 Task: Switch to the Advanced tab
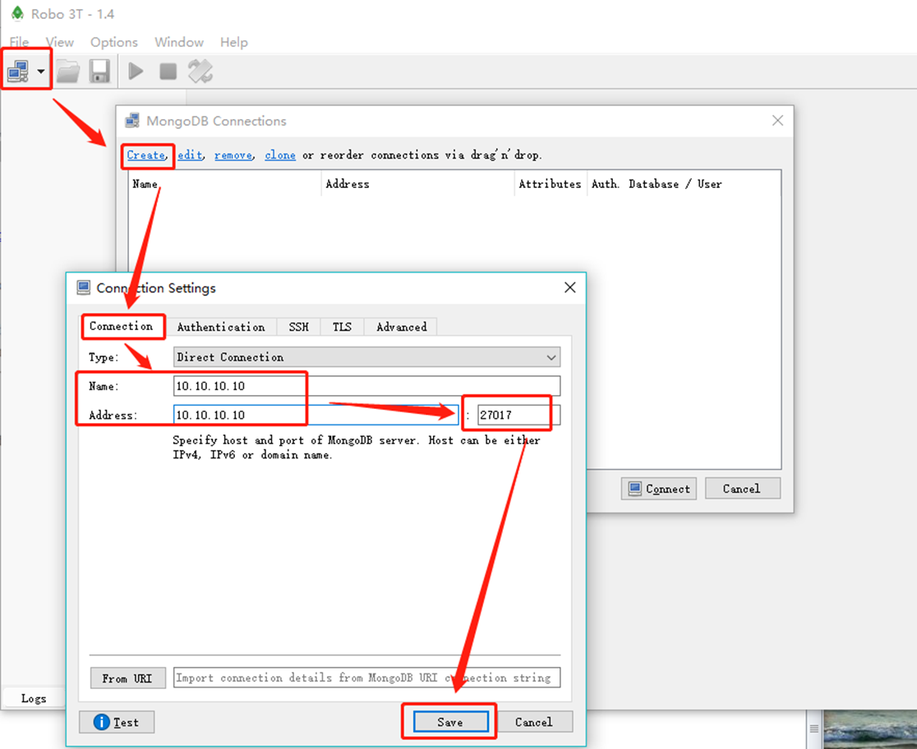click(x=401, y=327)
